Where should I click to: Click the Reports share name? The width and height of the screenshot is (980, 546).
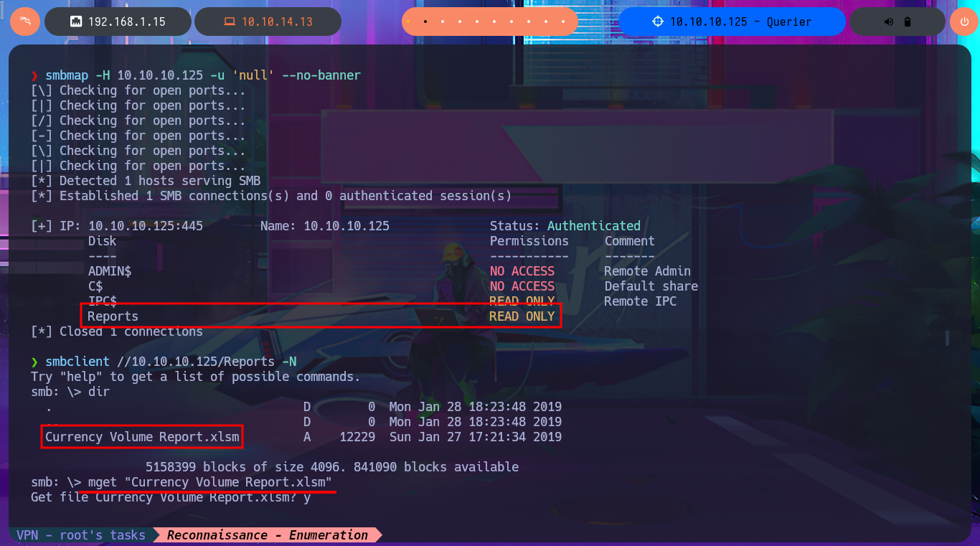pos(113,316)
